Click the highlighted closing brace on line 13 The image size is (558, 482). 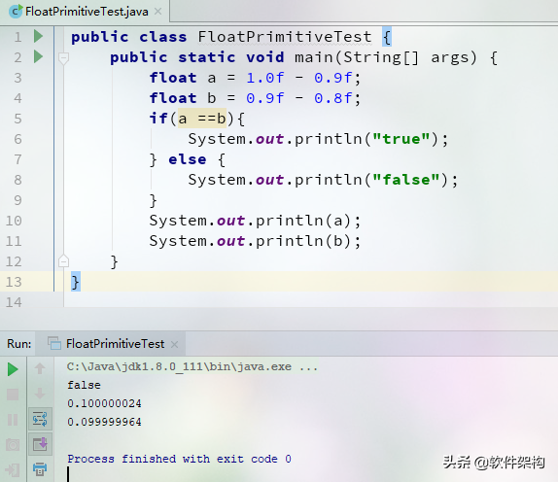coord(76,282)
